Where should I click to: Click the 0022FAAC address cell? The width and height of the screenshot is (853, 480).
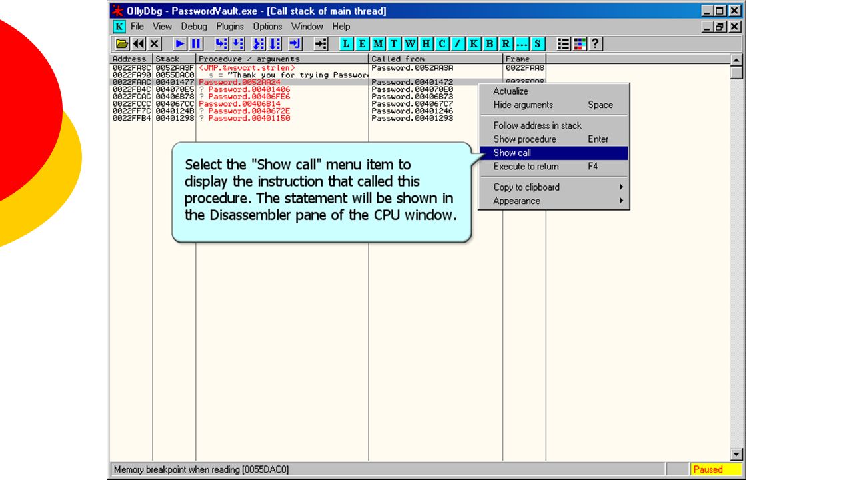click(131, 83)
